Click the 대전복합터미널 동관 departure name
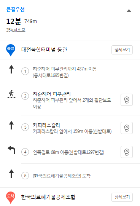Viewport: 140px width, 206px height. (x=44, y=50)
